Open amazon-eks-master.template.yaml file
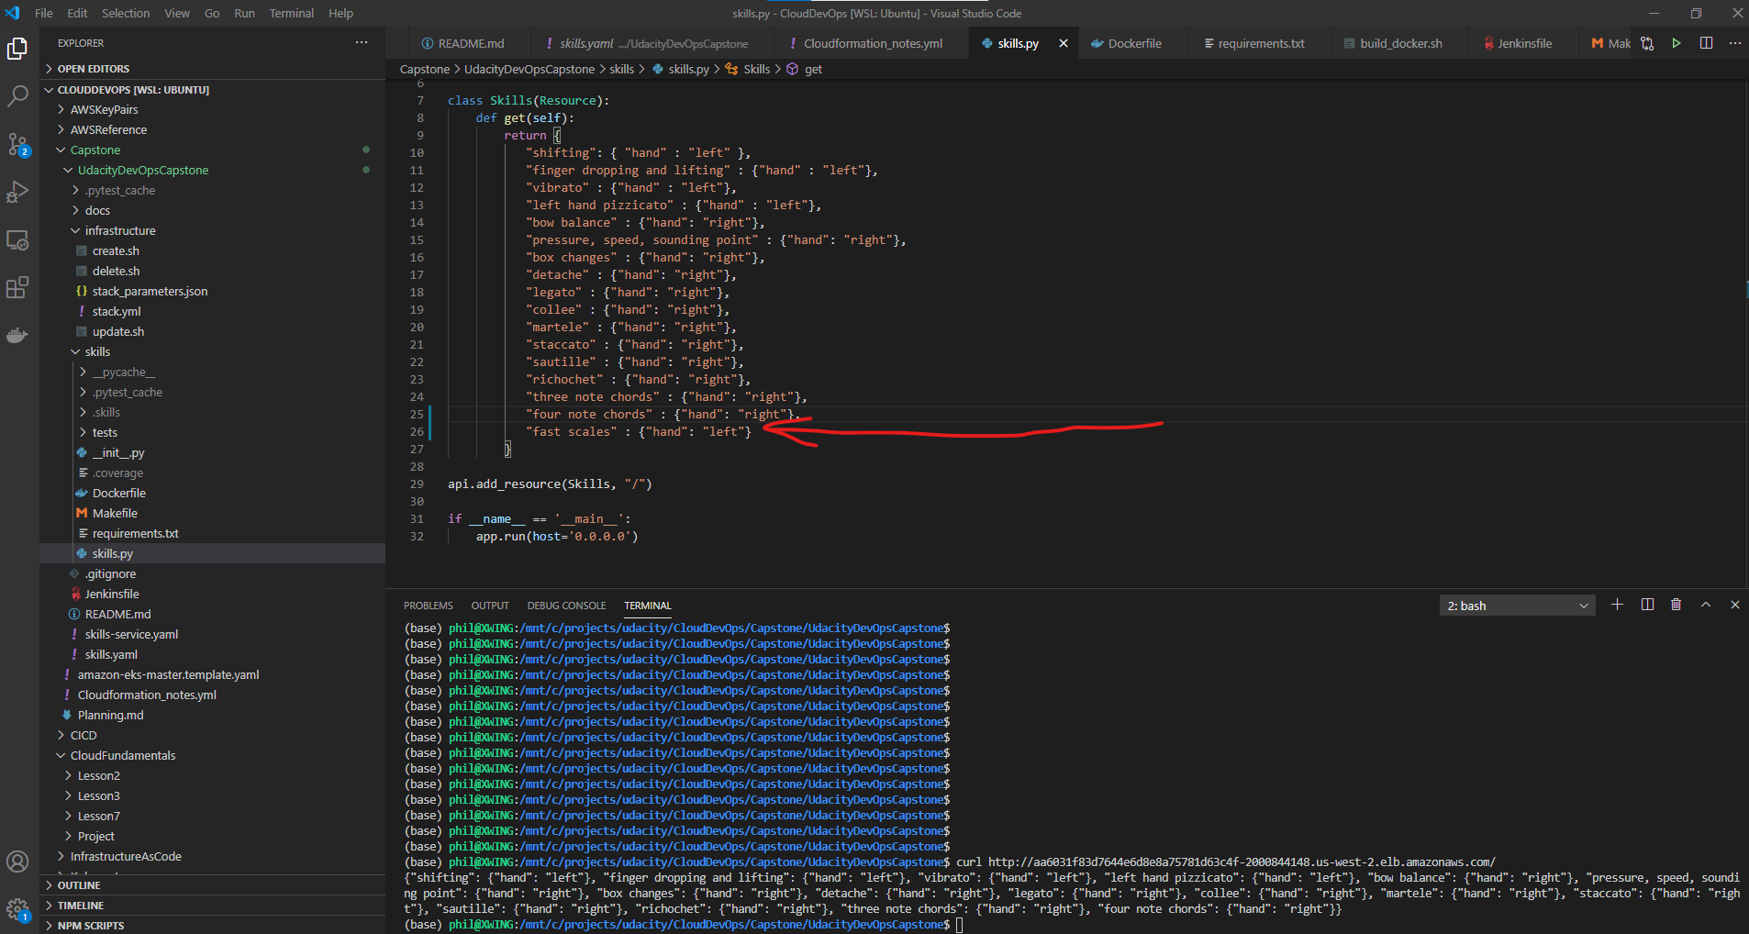The image size is (1749, 934). [213, 675]
